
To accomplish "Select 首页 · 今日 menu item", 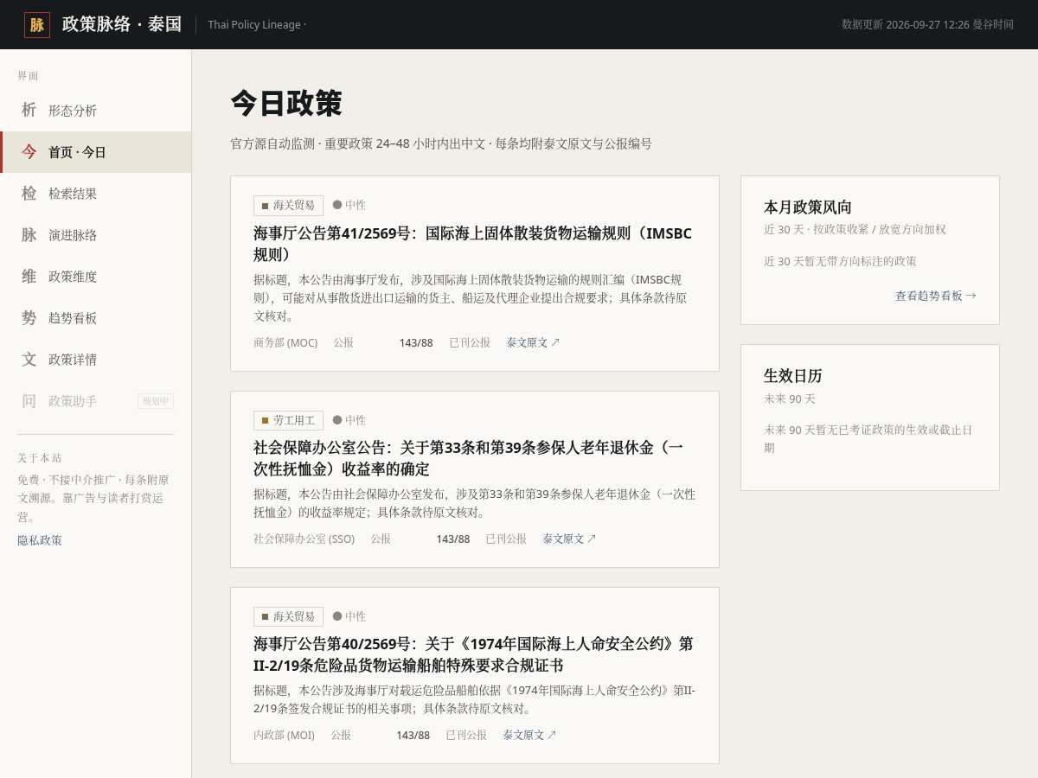I will [95, 152].
